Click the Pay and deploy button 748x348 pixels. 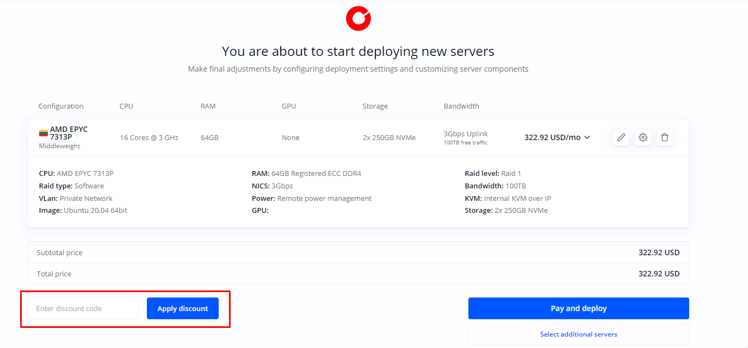click(579, 308)
